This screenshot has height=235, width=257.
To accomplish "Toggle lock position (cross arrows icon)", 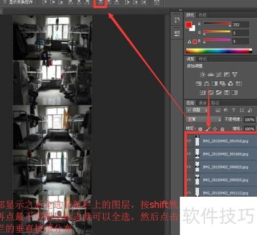I will point(215,129).
